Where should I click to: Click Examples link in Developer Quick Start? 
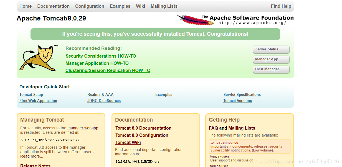pos(164,94)
